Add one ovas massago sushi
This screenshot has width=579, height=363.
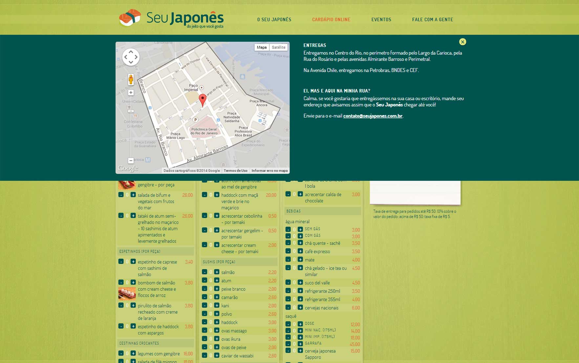click(x=217, y=331)
